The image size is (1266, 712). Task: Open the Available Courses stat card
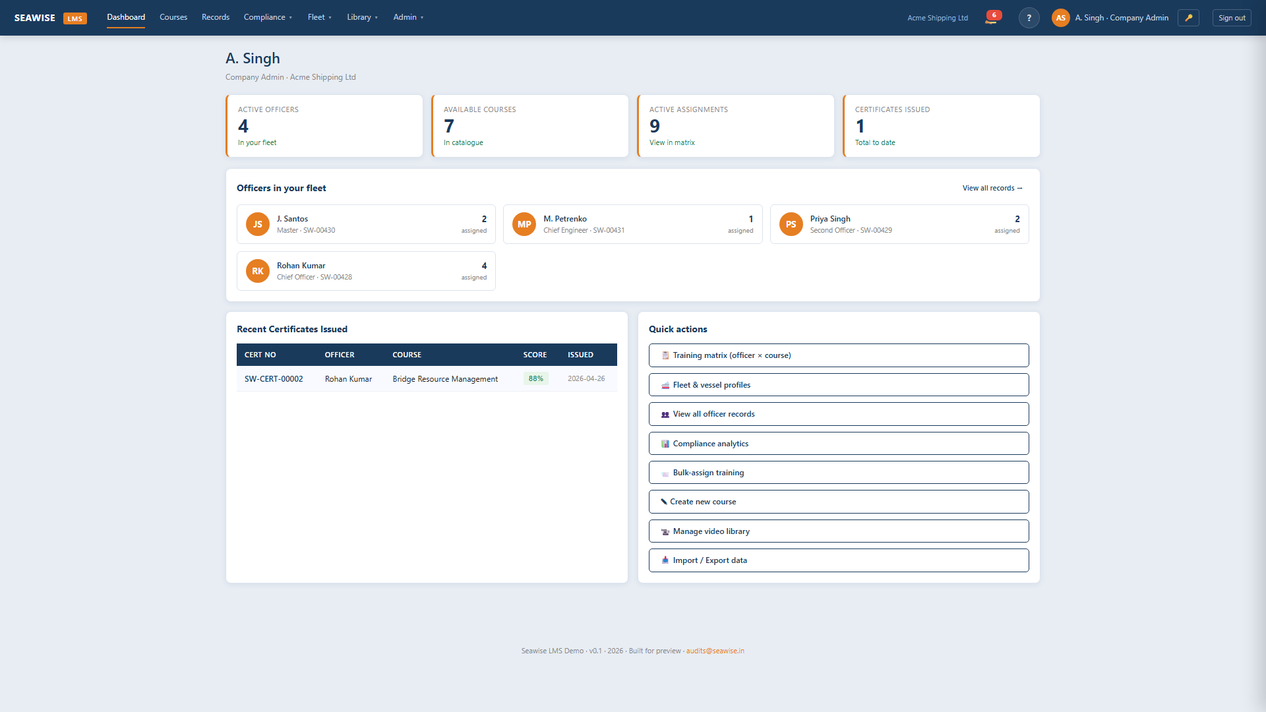click(530, 126)
